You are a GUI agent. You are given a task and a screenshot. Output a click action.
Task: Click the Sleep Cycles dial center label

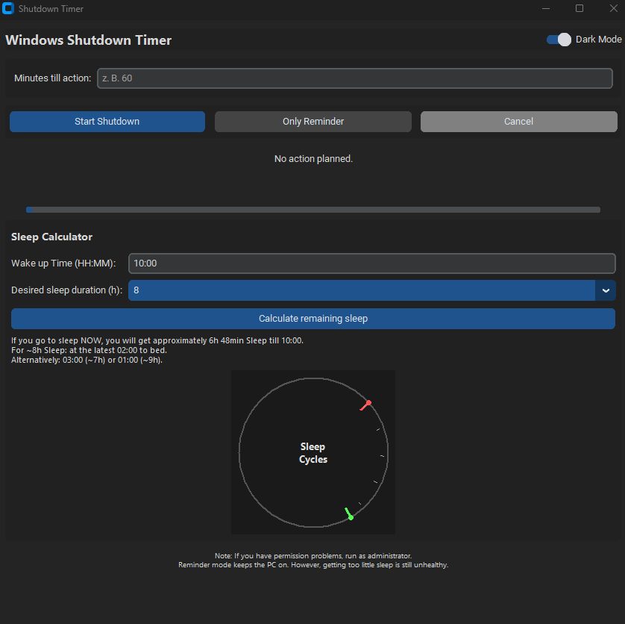click(313, 453)
